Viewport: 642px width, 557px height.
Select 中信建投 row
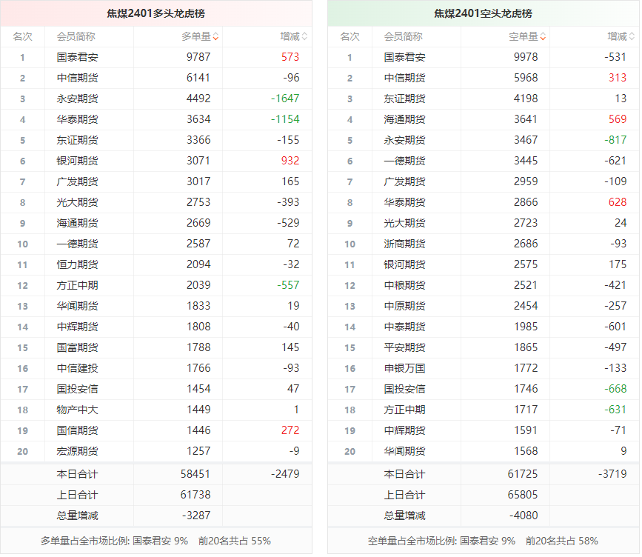[x=156, y=368]
